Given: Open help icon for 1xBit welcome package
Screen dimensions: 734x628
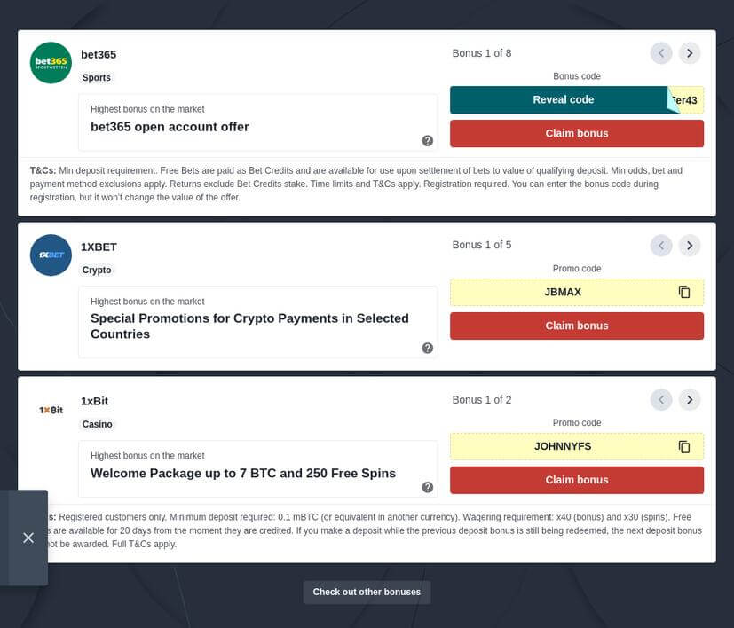Looking at the screenshot, I should tap(427, 487).
